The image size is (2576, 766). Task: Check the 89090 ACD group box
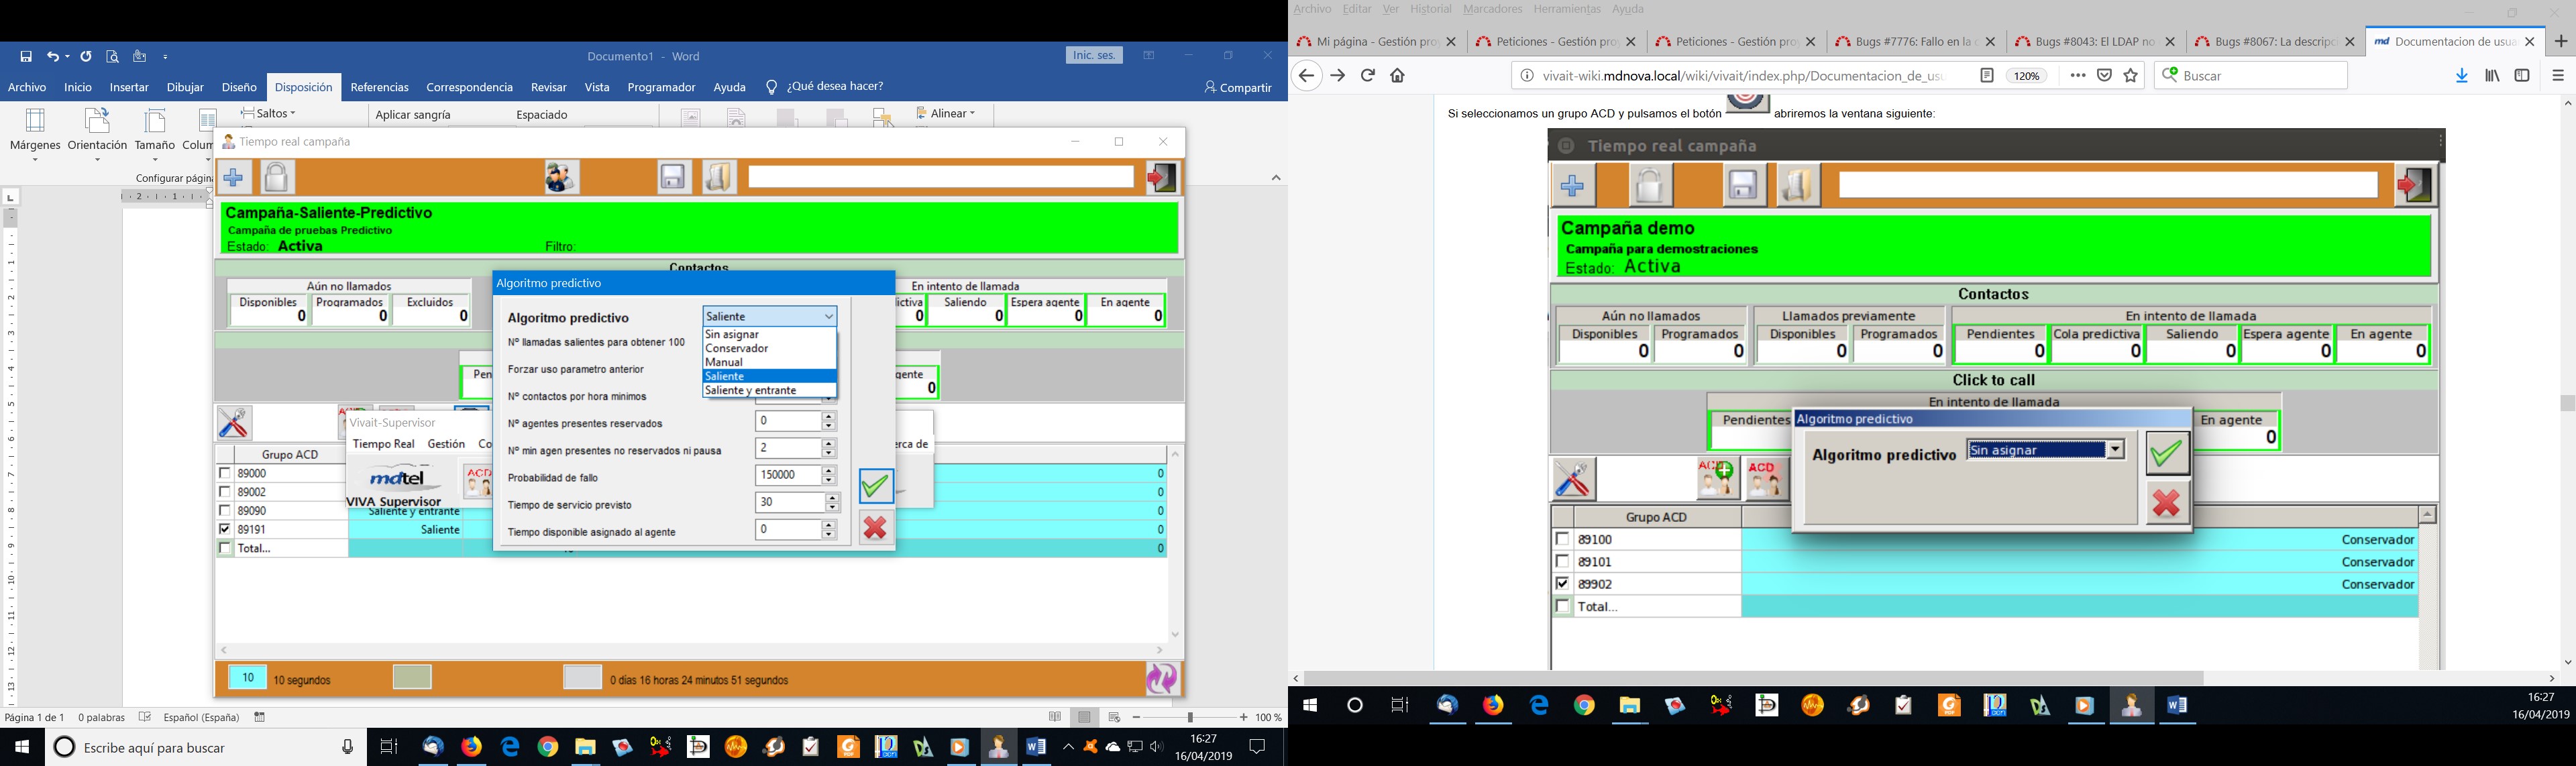tap(224, 510)
